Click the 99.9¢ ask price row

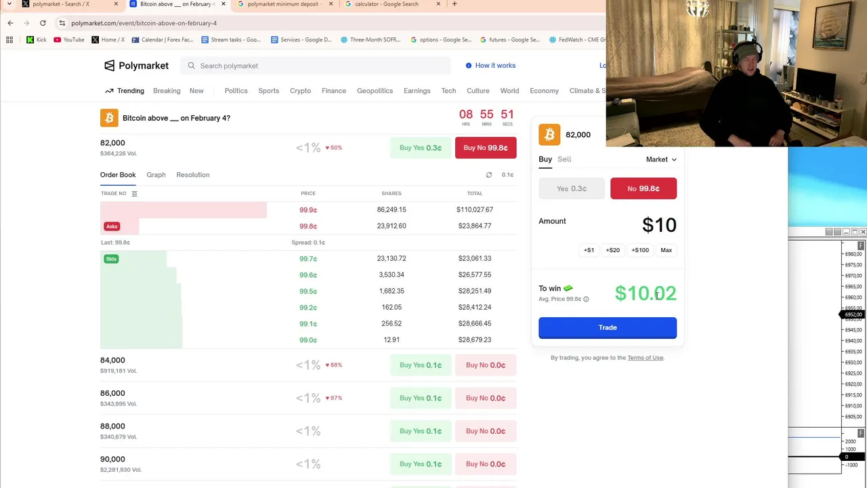[x=308, y=210]
